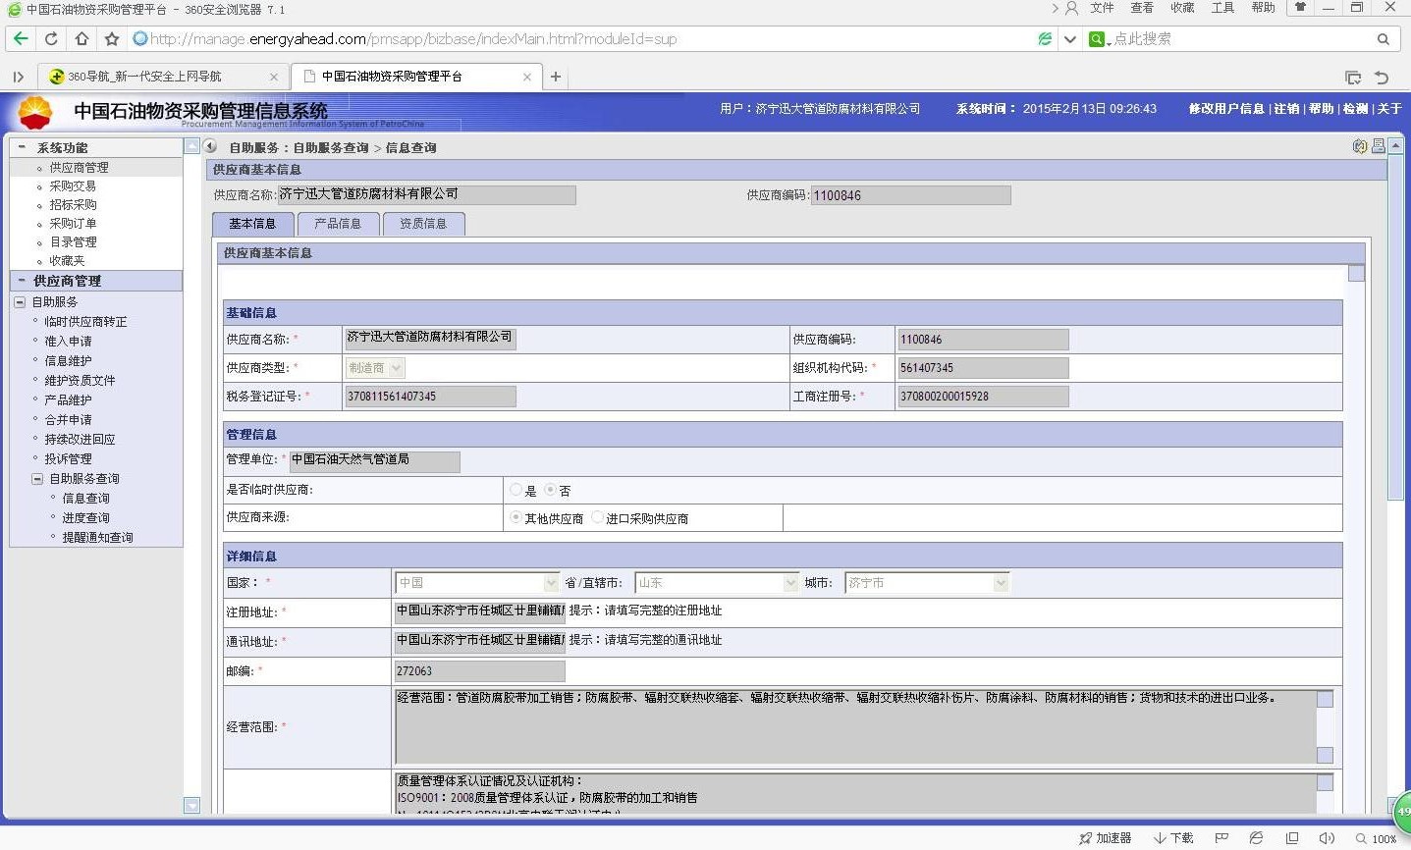Viewport: 1411px width, 850px height.
Task: Open the 100% zoom control
Action: (1377, 838)
